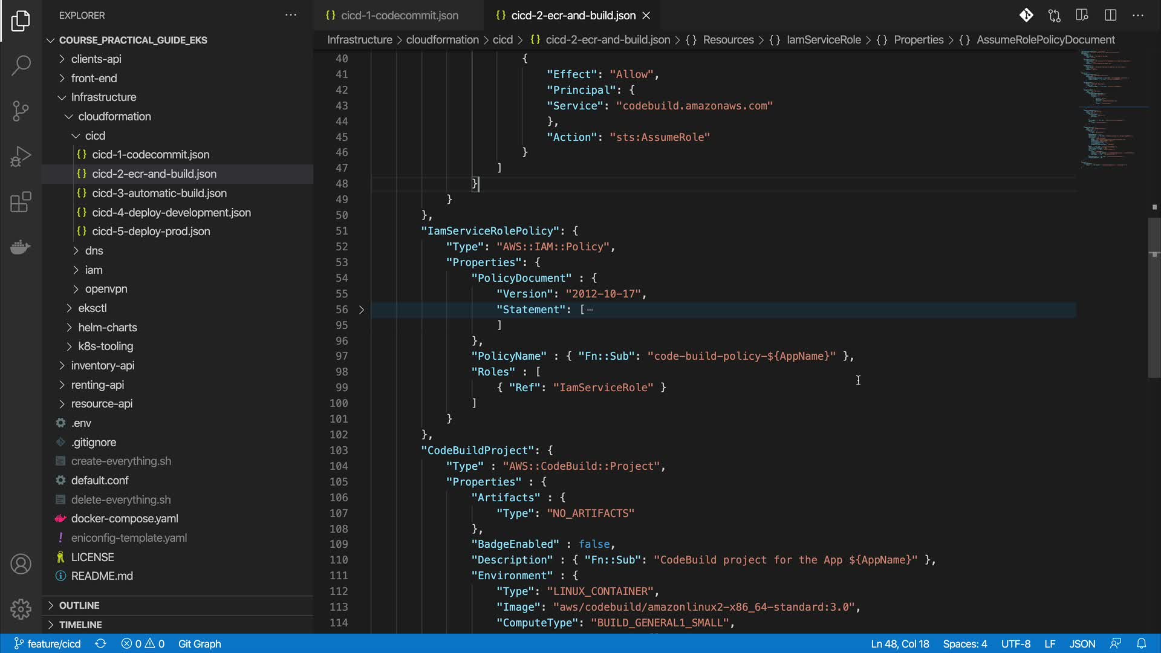Click the notifications bell in status bar

click(1141, 644)
